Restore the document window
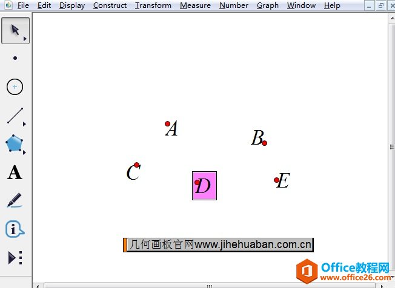This screenshot has height=288, width=395. pyautogui.click(x=381, y=5)
